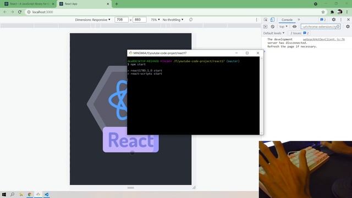The width and height of the screenshot is (352, 198).
Task: Open webpackHotDevClient.js source link
Action: pos(324,39)
